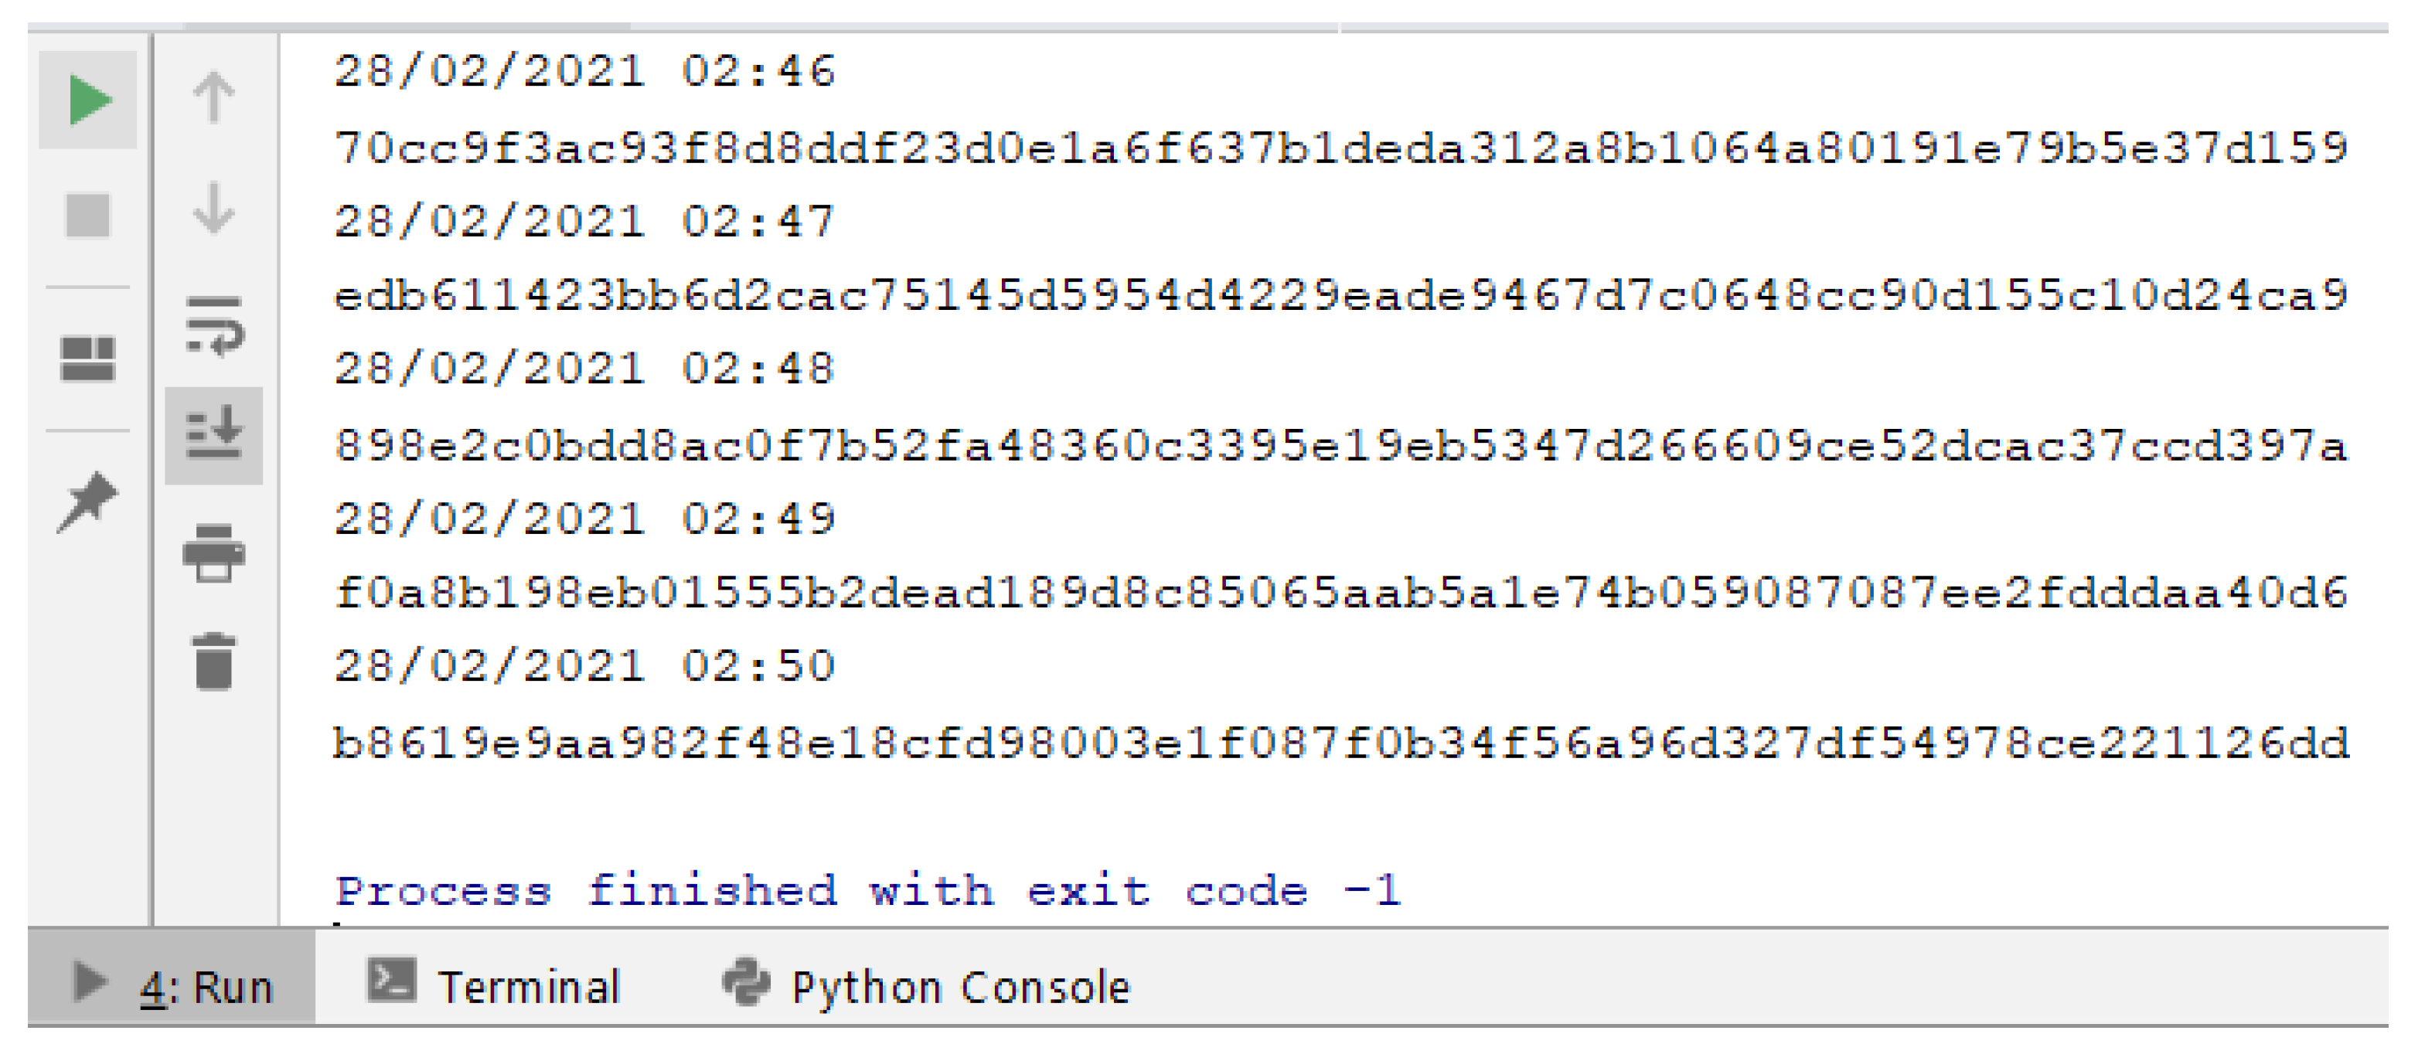This screenshot has width=2418, height=1051.
Task: Click the hash line starting with b8619e9a
Action: pos(1340,743)
